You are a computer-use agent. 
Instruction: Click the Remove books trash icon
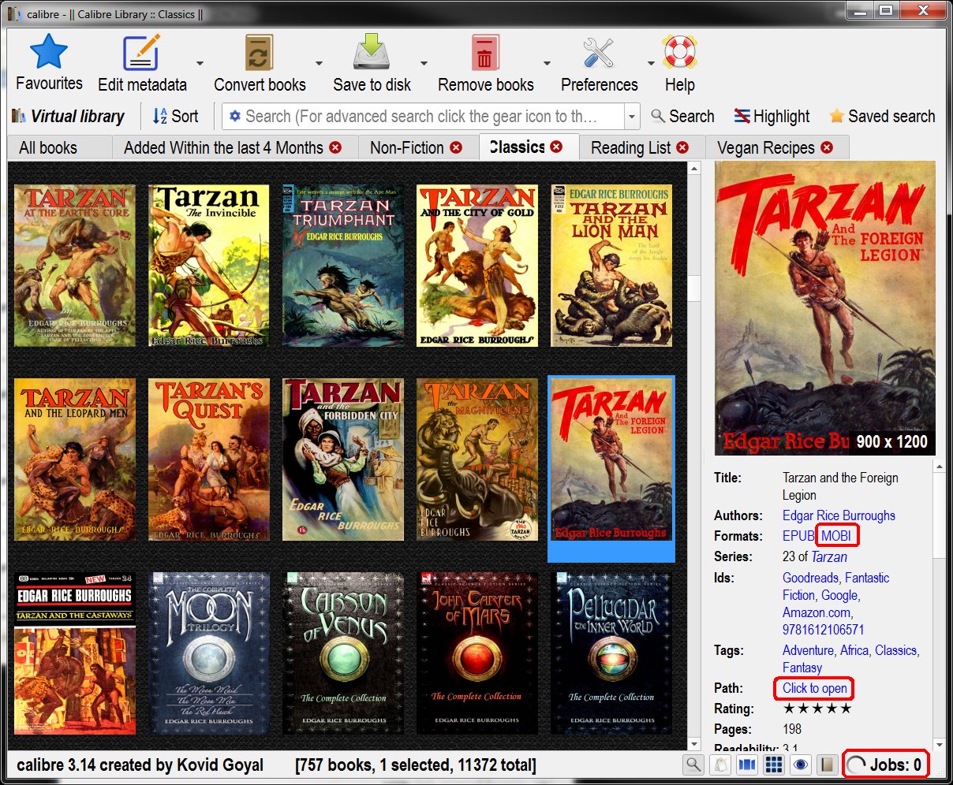coord(485,52)
